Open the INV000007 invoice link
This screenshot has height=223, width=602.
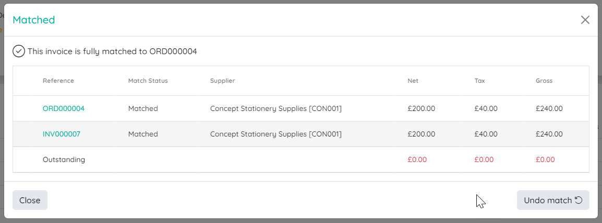[62, 134]
